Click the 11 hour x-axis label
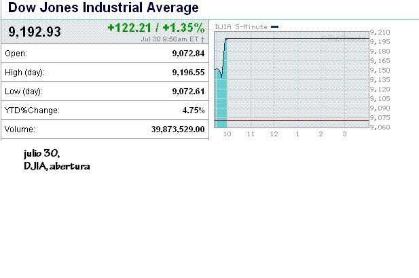419x278 pixels. point(251,134)
